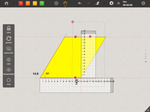Toggle Lock on the selected ruler

[x=9, y=30]
